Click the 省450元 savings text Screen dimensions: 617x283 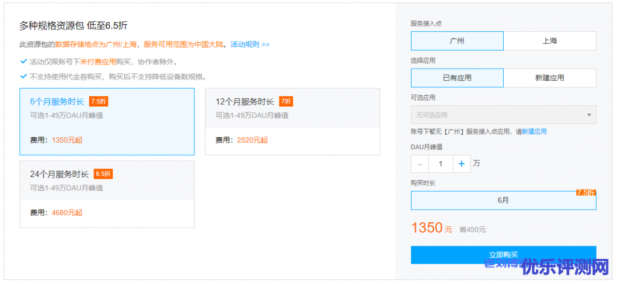[472, 229]
